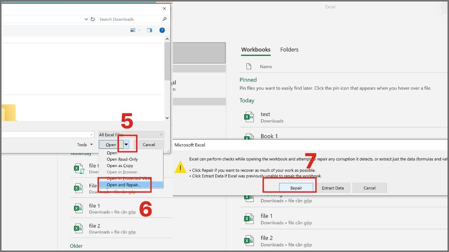The height and width of the screenshot is (252, 449).
Task: Open the view options icon in the Open dialog
Action: pyautogui.click(x=133, y=30)
